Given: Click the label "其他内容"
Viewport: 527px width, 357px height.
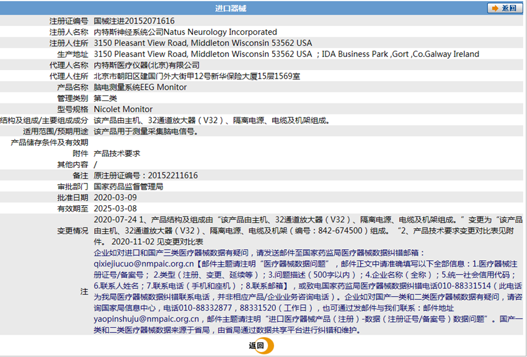Looking at the screenshot, I should (x=73, y=165).
